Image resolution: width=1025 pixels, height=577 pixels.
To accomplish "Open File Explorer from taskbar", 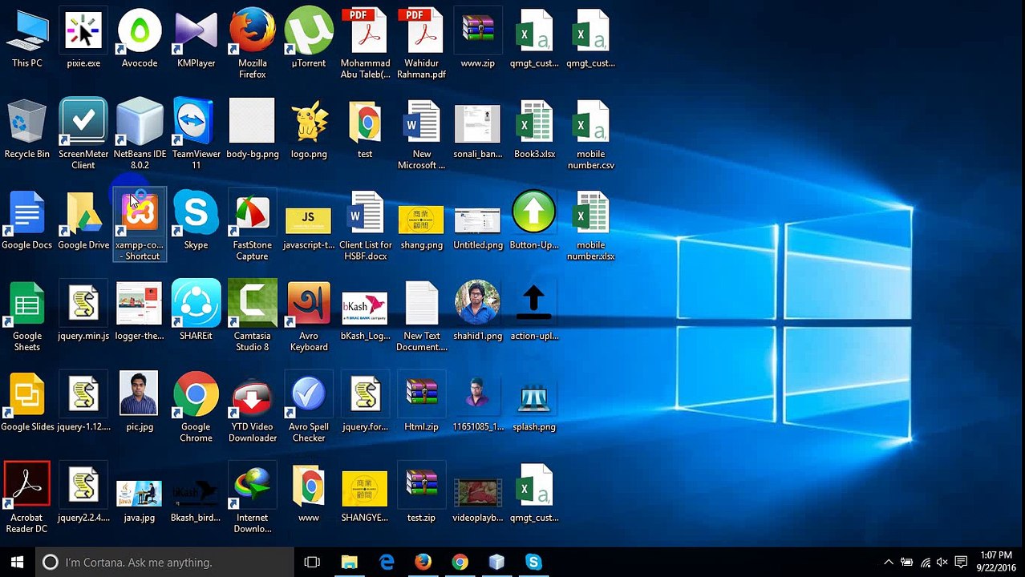I will click(x=349, y=563).
